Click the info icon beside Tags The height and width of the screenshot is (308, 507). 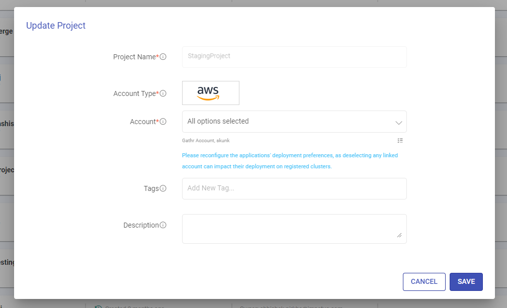point(163,189)
